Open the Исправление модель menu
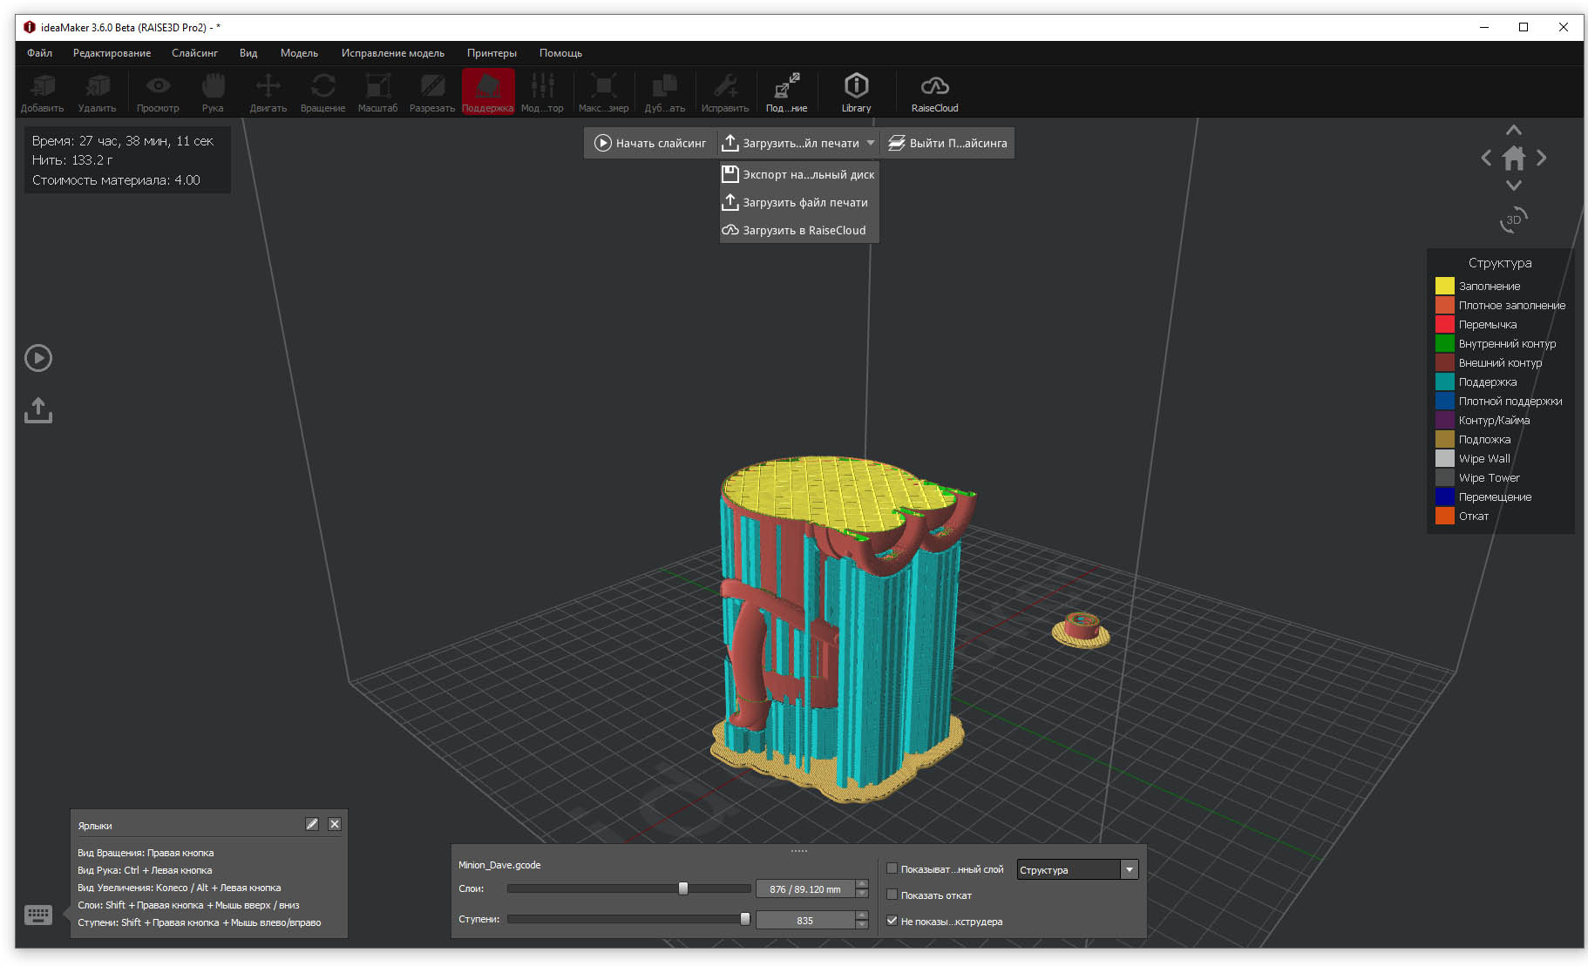 [x=393, y=53]
